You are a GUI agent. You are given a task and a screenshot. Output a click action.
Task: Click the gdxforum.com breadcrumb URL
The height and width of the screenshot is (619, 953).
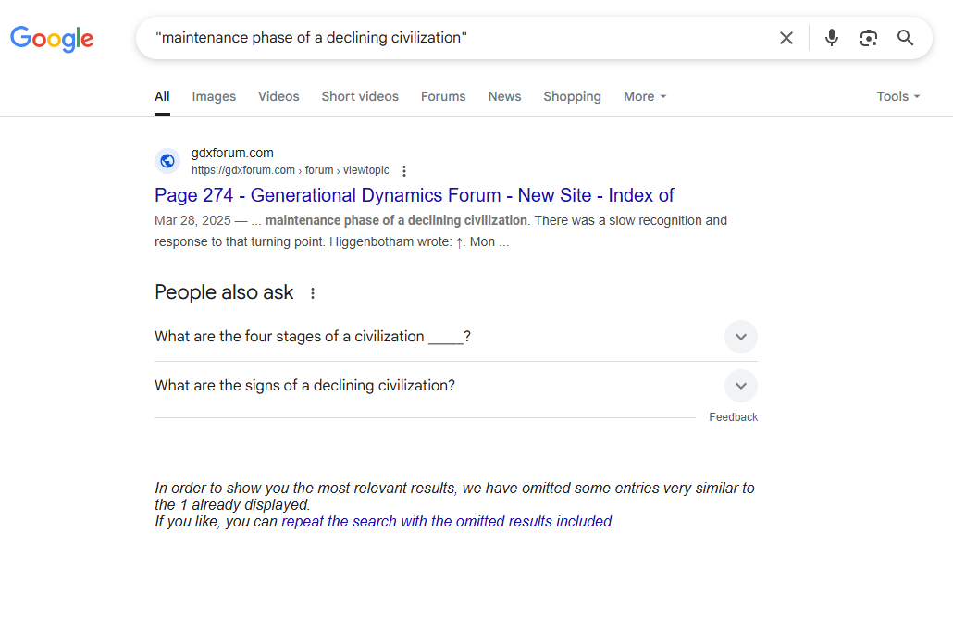pos(290,170)
